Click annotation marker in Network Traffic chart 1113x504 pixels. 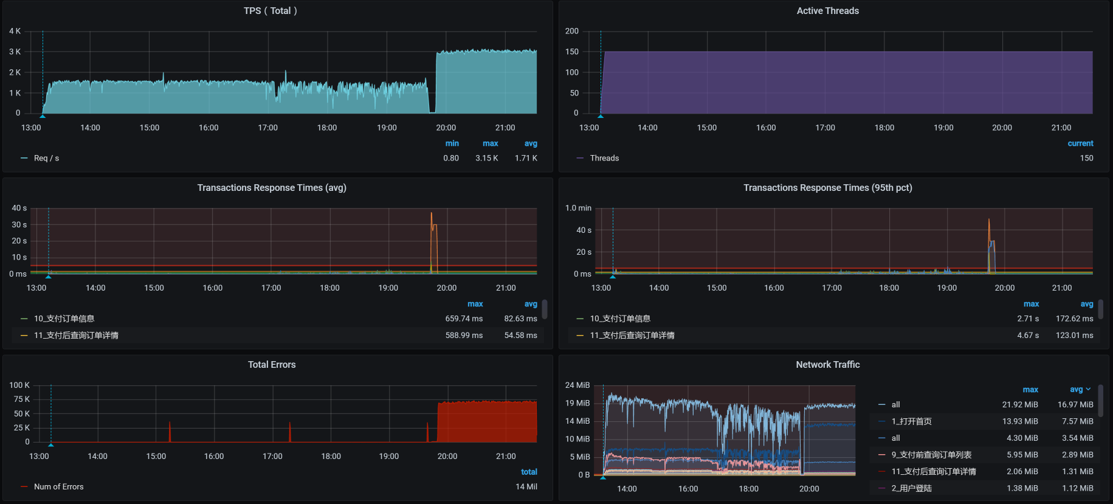[603, 477]
